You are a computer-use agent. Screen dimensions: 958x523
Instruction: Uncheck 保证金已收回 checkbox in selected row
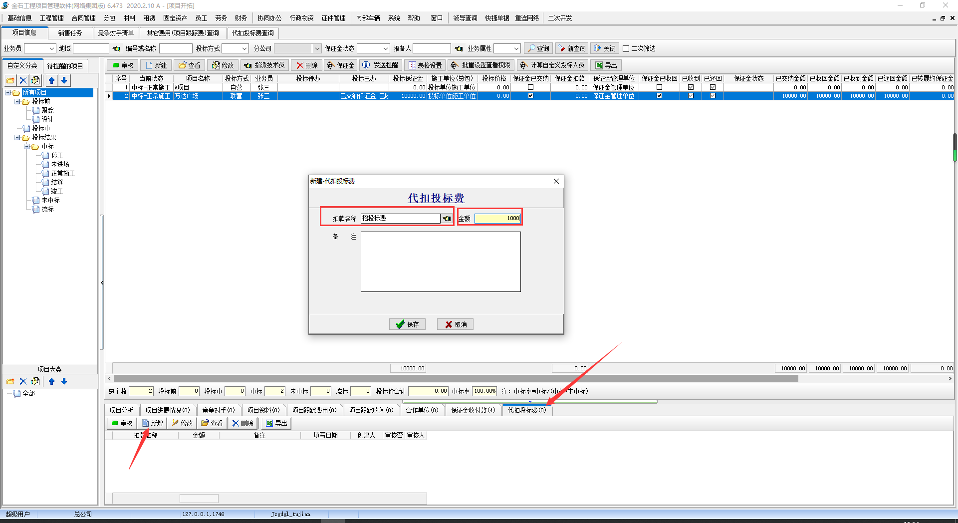(659, 96)
